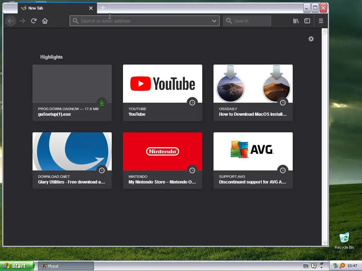
Task: Click the history clock icon on Glary Utilities card
Action: coord(102,170)
